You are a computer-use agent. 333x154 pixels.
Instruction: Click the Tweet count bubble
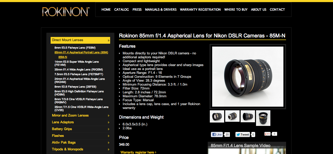253,134
